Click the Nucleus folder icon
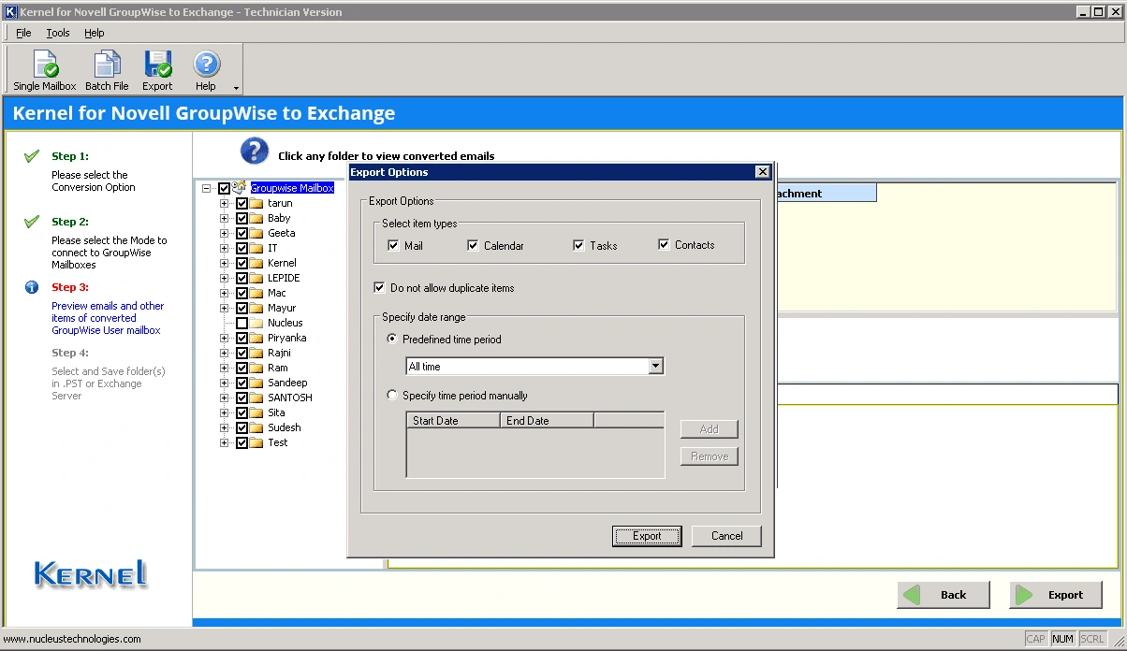 pyautogui.click(x=256, y=323)
